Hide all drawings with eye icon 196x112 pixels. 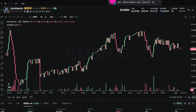click(x=2, y=89)
